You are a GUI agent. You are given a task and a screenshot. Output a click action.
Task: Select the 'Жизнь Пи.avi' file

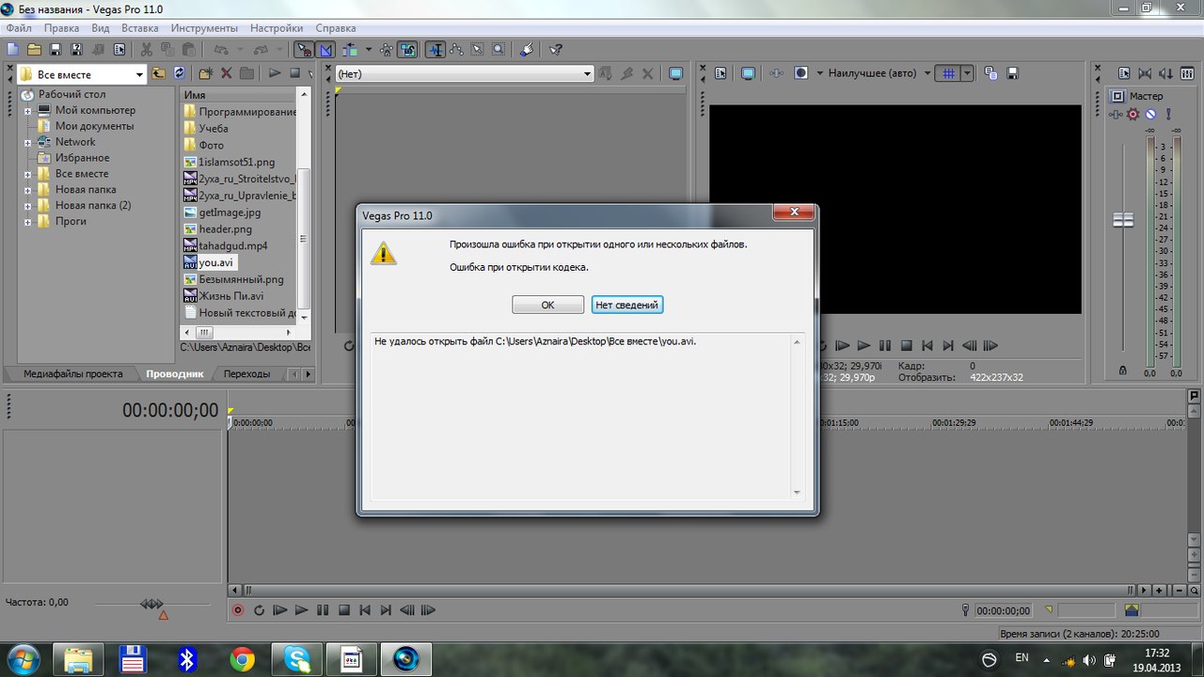(x=230, y=296)
